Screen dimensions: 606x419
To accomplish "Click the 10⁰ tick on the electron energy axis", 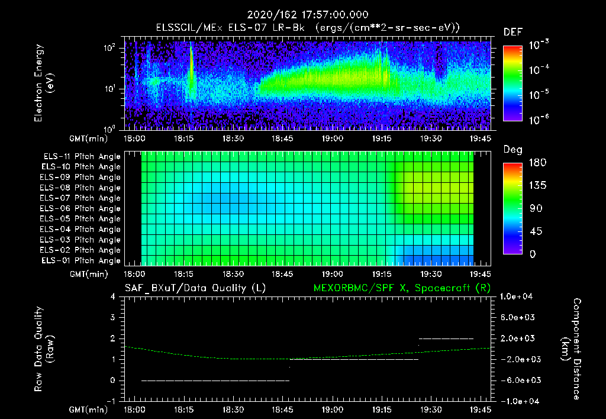I will point(109,128).
